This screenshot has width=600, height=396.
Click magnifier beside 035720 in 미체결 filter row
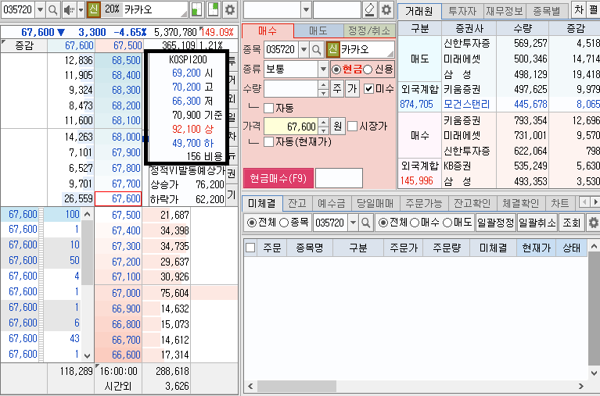pyautogui.click(x=365, y=223)
